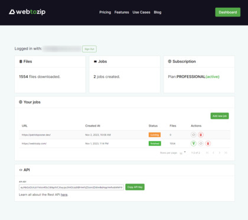The image size is (248, 220).
Task: Open the Rest API 'here' link
Action: pyautogui.click(x=64, y=195)
